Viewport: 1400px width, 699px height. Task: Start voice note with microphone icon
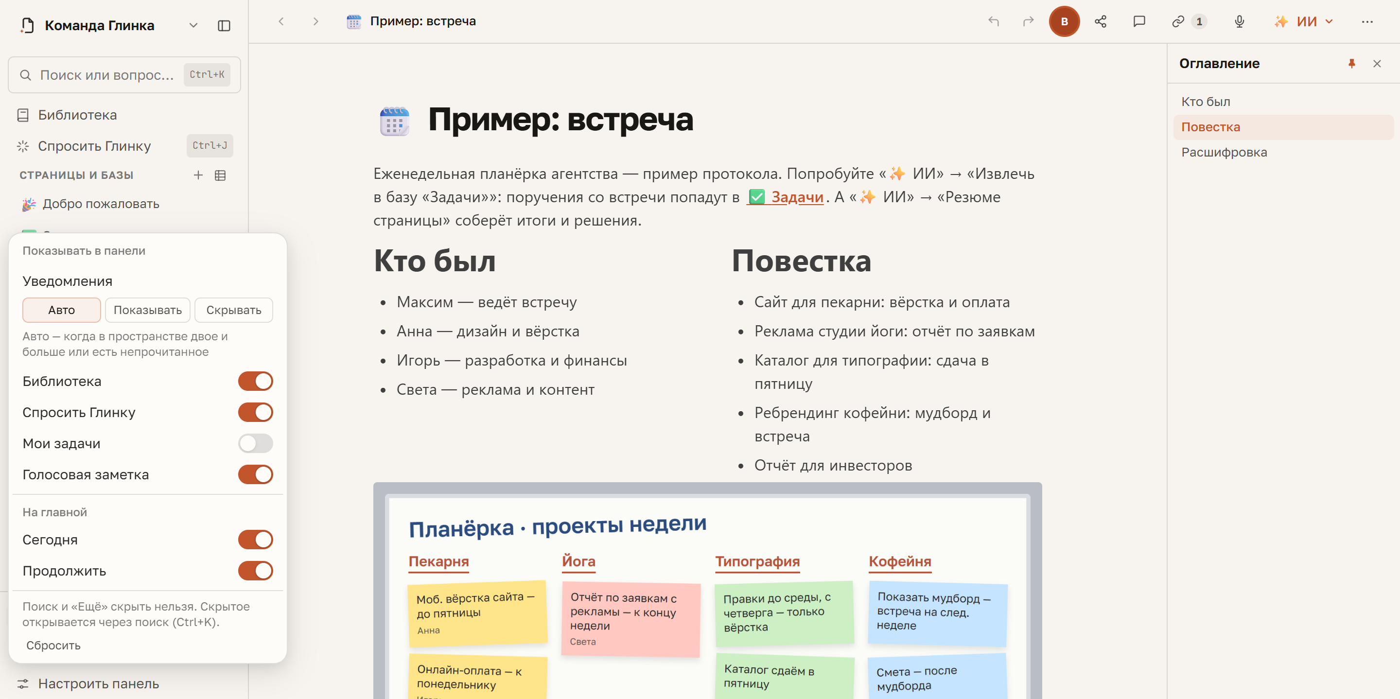[1239, 22]
